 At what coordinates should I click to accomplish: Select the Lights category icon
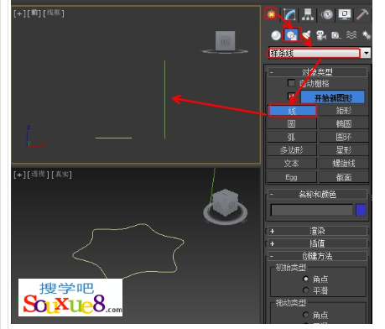pos(306,35)
